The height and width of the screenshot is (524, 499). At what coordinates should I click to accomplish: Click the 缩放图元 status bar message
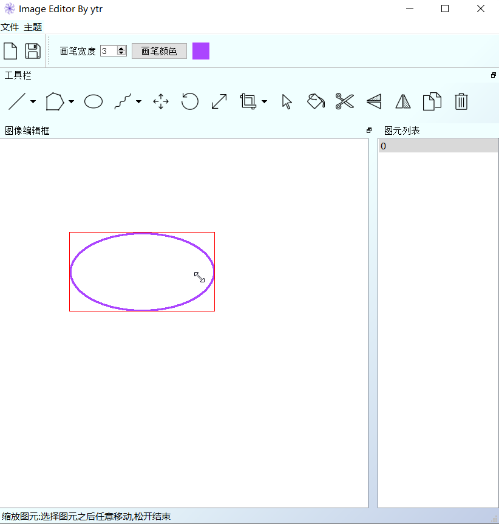click(86, 517)
